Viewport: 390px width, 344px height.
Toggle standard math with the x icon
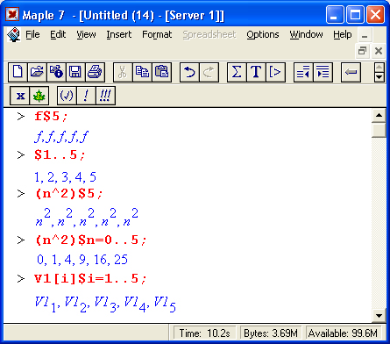[x=20, y=96]
